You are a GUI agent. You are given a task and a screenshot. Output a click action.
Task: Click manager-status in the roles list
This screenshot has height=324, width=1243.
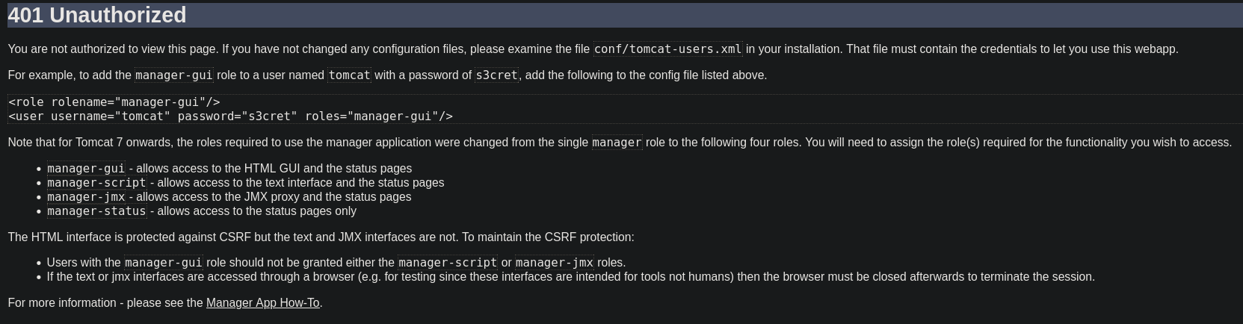(x=96, y=211)
